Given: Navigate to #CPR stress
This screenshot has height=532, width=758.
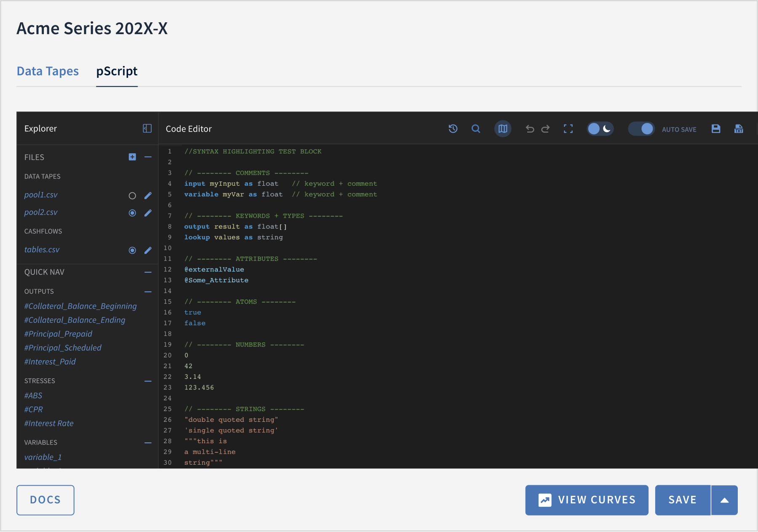Looking at the screenshot, I should point(34,410).
